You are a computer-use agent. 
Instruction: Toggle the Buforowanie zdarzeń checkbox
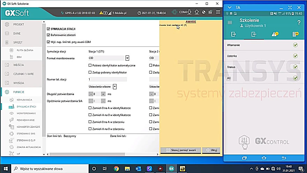[x=48, y=35]
